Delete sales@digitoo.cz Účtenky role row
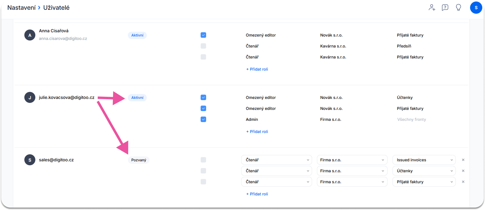This screenshot has height=210, width=485. (x=463, y=171)
